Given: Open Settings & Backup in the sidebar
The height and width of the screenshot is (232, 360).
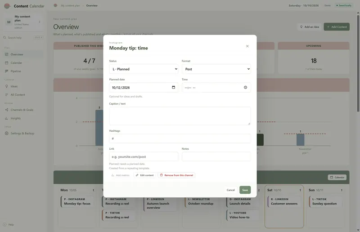Looking at the screenshot, I should (x=23, y=134).
